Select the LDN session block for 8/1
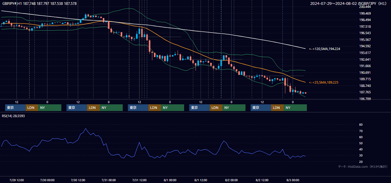Image resolution: width=391 pixels, height=183 pixels. click(216, 108)
